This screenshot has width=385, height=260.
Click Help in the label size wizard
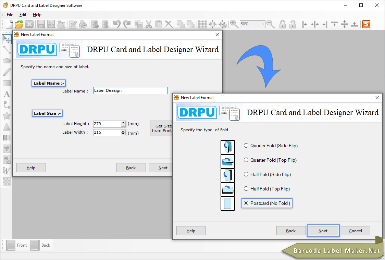point(31,168)
